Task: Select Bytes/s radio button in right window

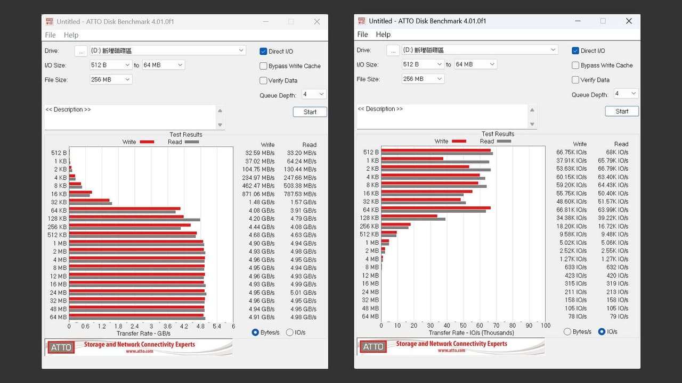Action: (567, 332)
